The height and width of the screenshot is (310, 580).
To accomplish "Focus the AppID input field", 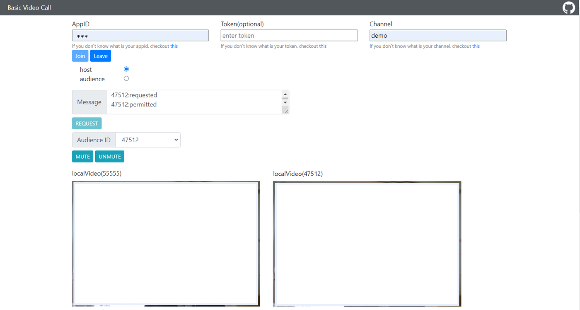I will (140, 36).
